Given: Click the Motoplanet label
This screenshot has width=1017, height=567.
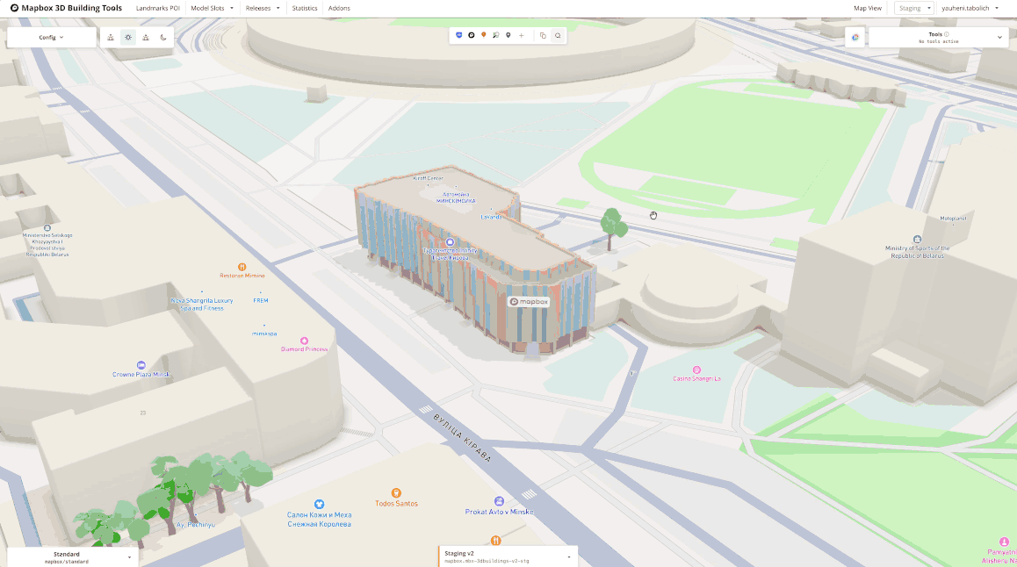Looking at the screenshot, I should pyautogui.click(x=953, y=219).
